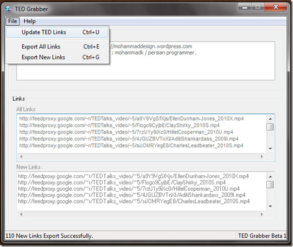Image resolution: width=293 pixels, height=247 pixels.
Task: Click the disabled maximize button
Action: tap(258, 7)
